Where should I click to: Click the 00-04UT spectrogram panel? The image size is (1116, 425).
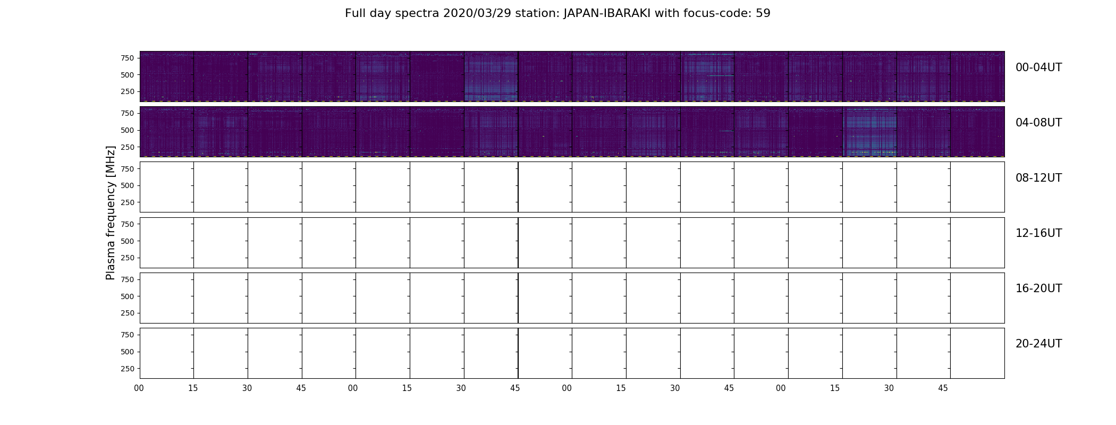coord(572,76)
